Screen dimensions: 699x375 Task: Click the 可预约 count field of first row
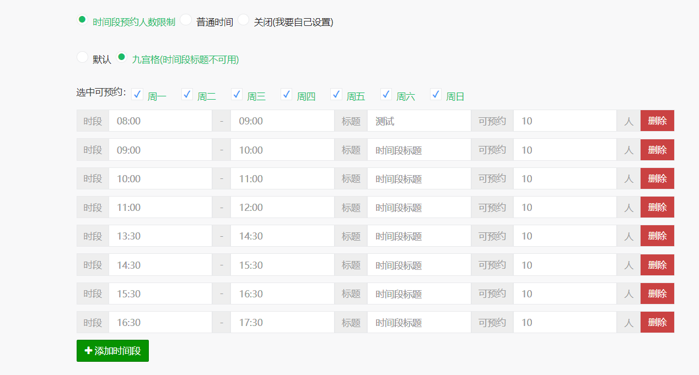[564, 120]
